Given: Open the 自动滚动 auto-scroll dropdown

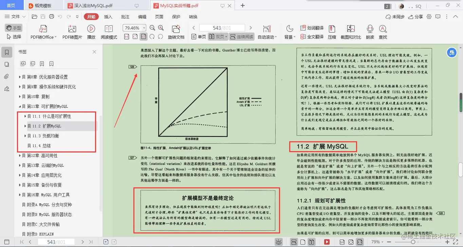Looking at the screenshot, I should click(267, 32).
